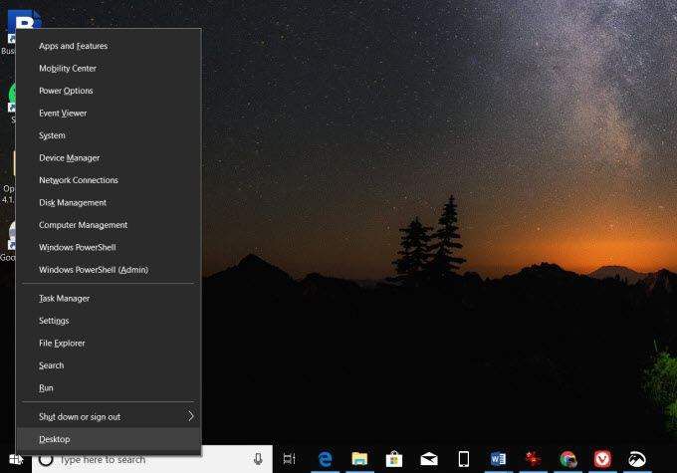Open the Mail app on taskbar
The image size is (677, 473).
pyautogui.click(x=429, y=459)
